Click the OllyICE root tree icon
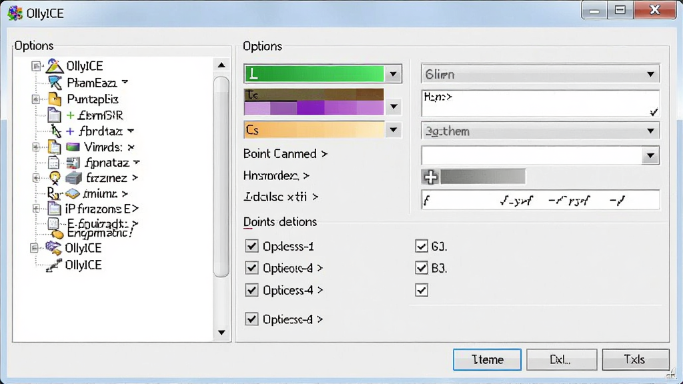The height and width of the screenshot is (384, 683). click(x=55, y=66)
